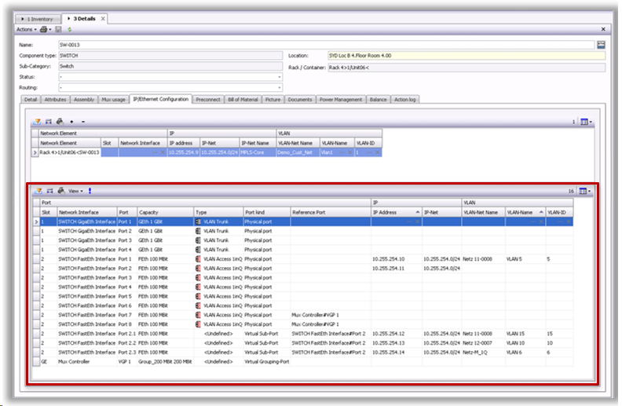This screenshot has height=406, width=622.
Task: Click the Netz 12-0007 VLAN-Net Name cell
Action: tap(483, 343)
